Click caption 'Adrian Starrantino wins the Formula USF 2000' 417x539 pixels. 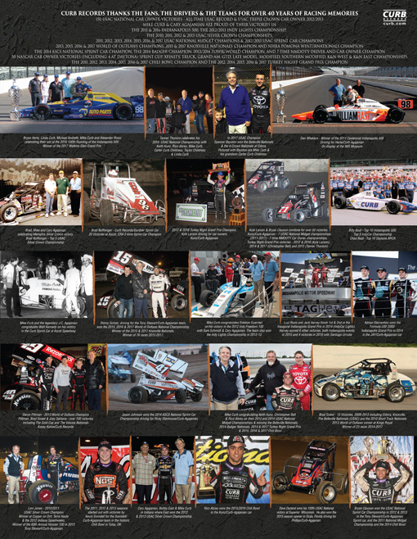[x=383, y=328]
